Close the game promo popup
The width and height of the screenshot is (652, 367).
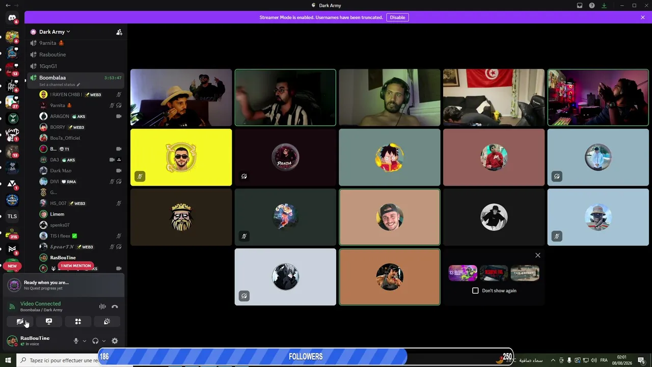(x=538, y=255)
